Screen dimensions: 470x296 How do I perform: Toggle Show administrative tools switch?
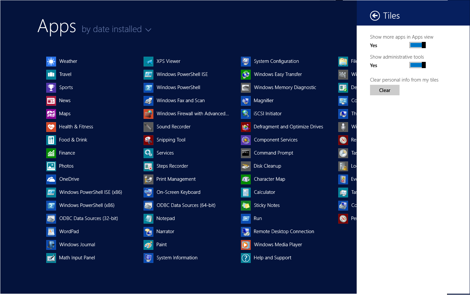tap(418, 65)
